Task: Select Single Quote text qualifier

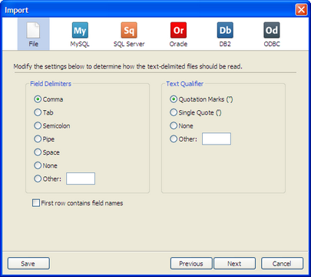Action: click(174, 112)
